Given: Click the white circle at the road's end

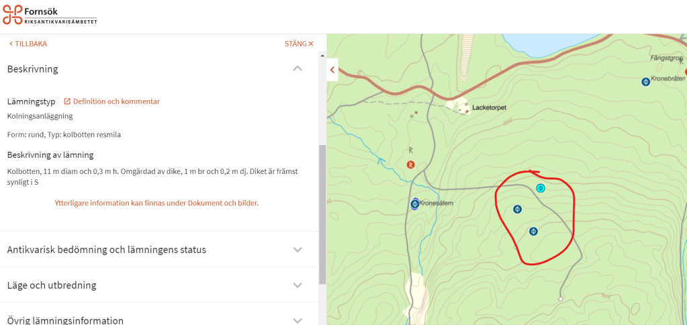Looking at the screenshot, I should [561, 299].
